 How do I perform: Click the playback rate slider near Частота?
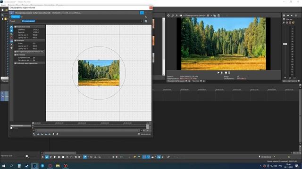click(x=27, y=156)
